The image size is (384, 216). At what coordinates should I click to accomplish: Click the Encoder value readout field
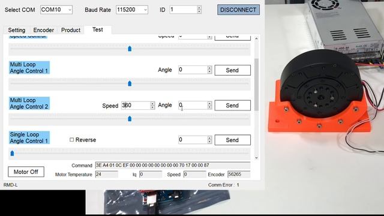(x=239, y=175)
